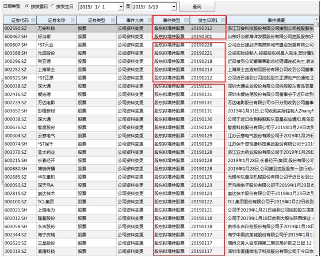Select row 600467.SH

pyautogui.click(x=159, y=36)
